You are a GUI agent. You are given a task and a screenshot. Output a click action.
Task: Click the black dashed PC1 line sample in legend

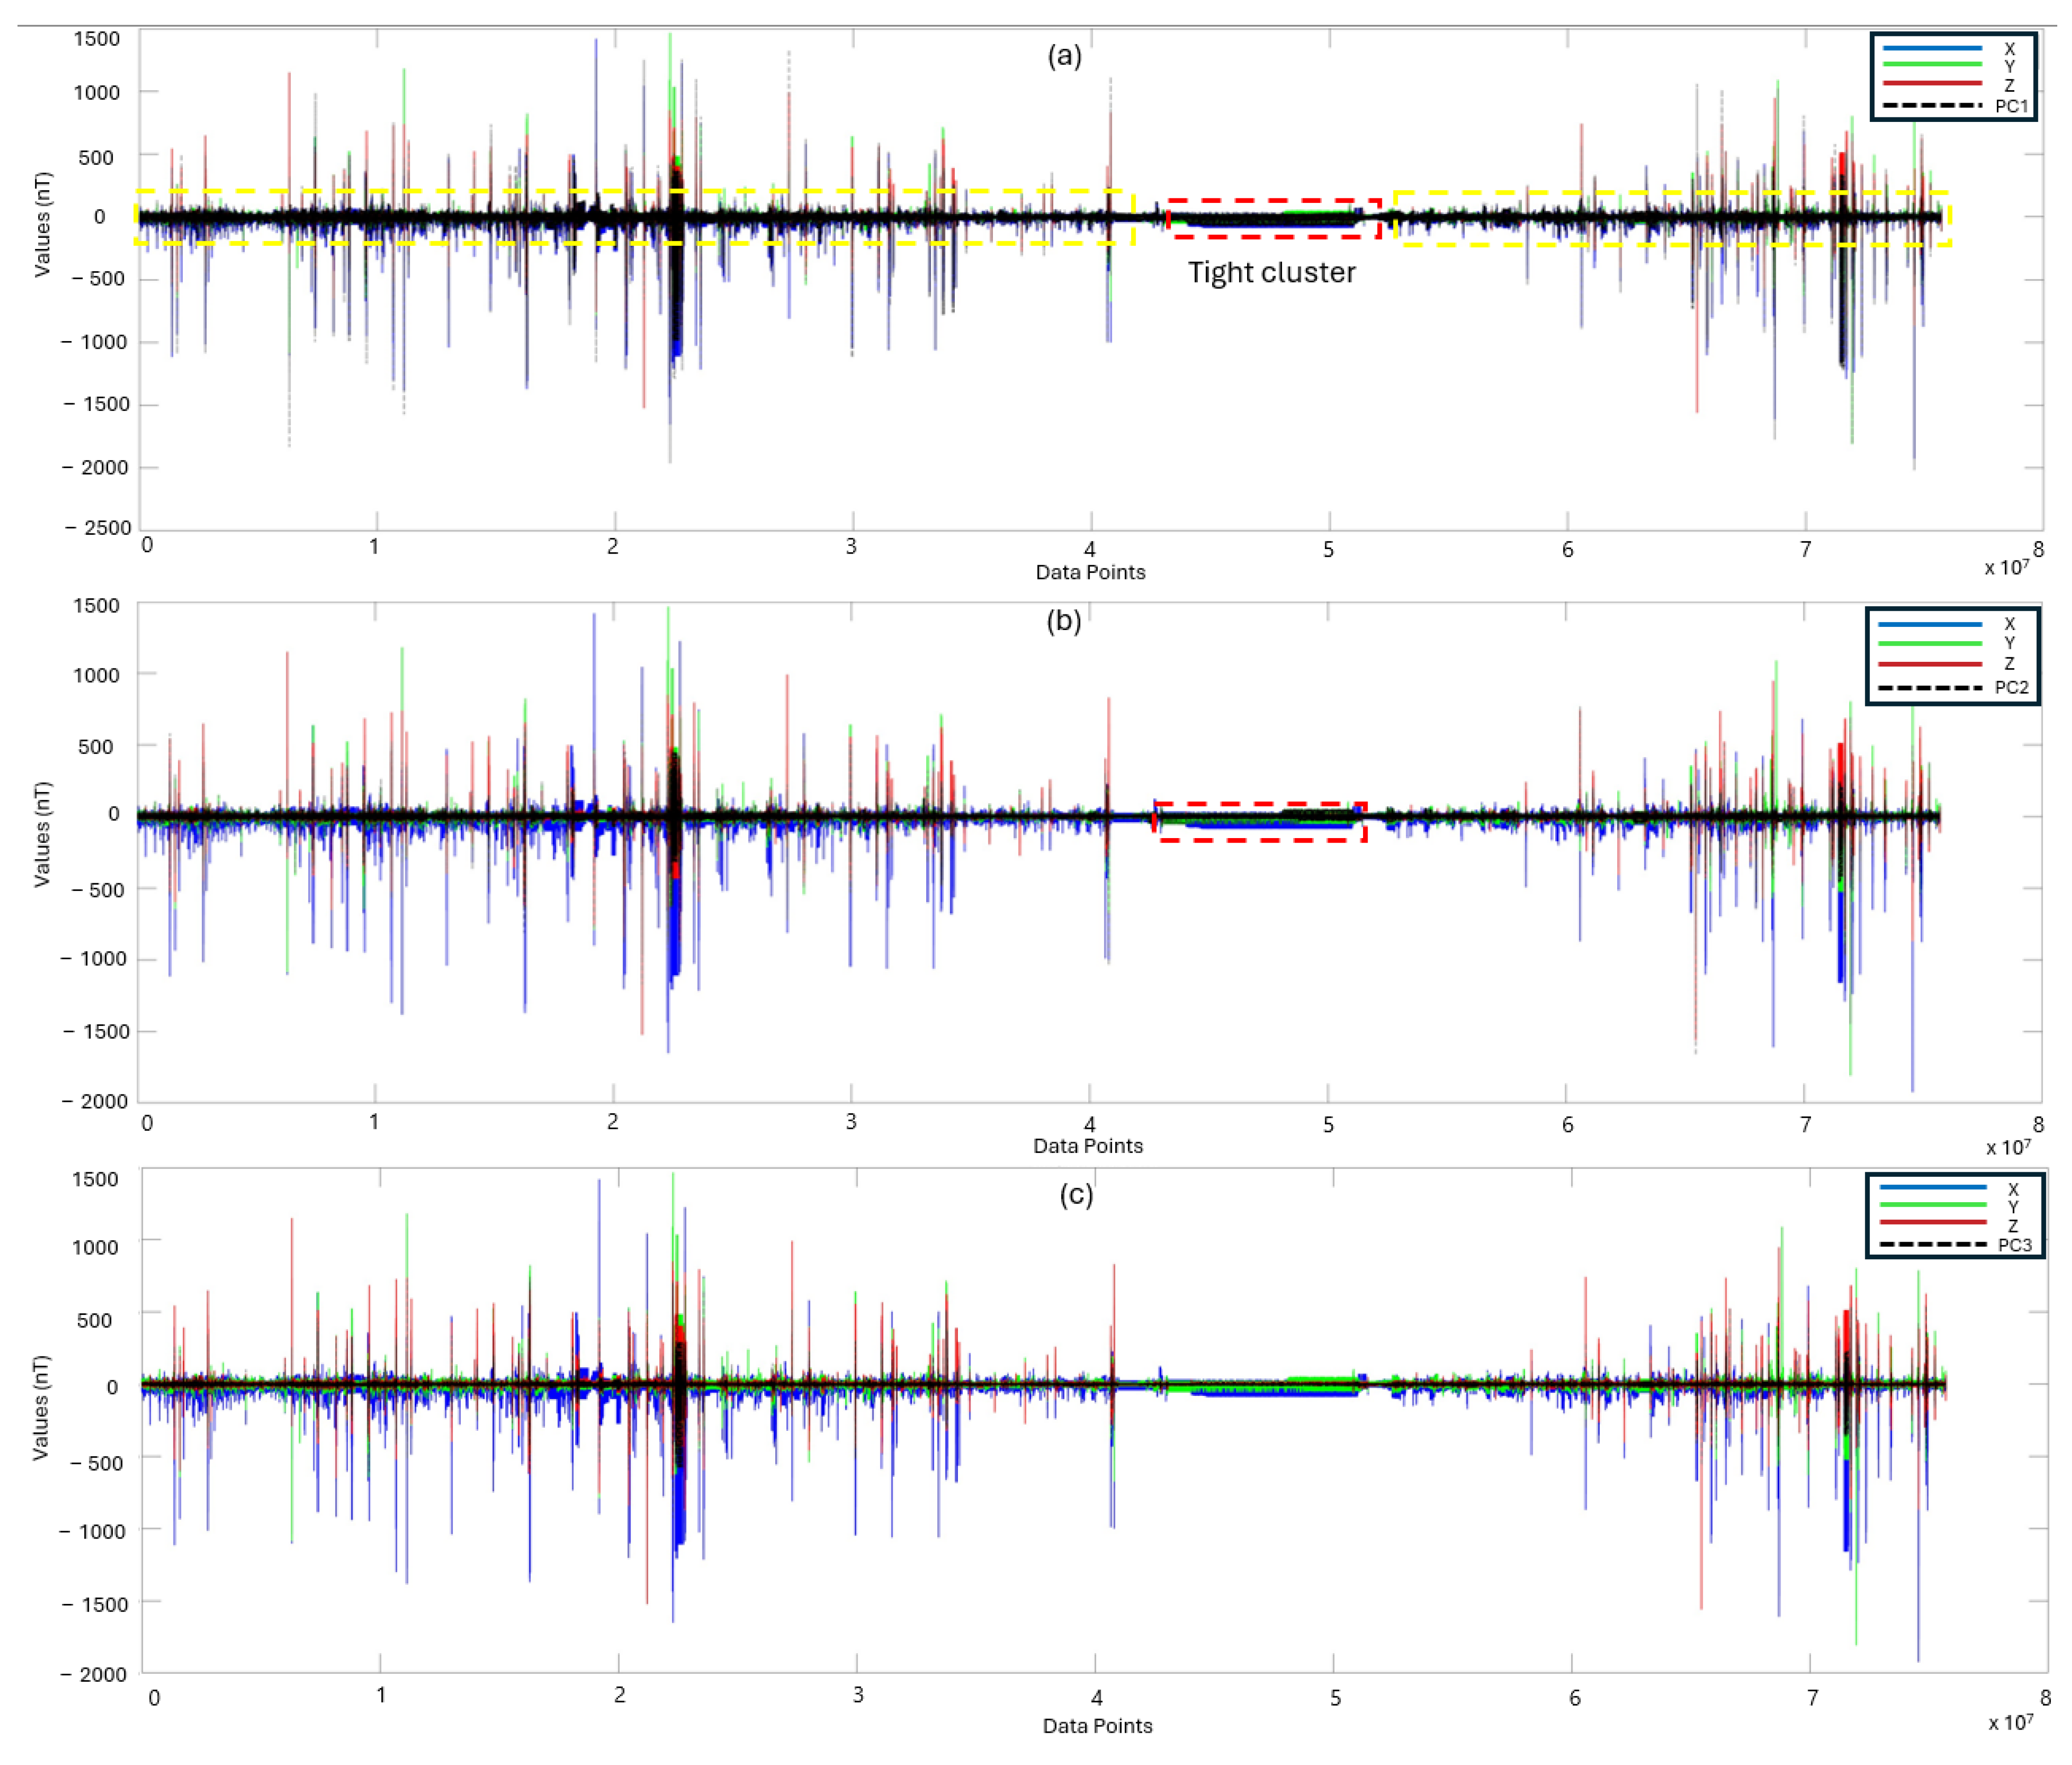tap(1931, 106)
